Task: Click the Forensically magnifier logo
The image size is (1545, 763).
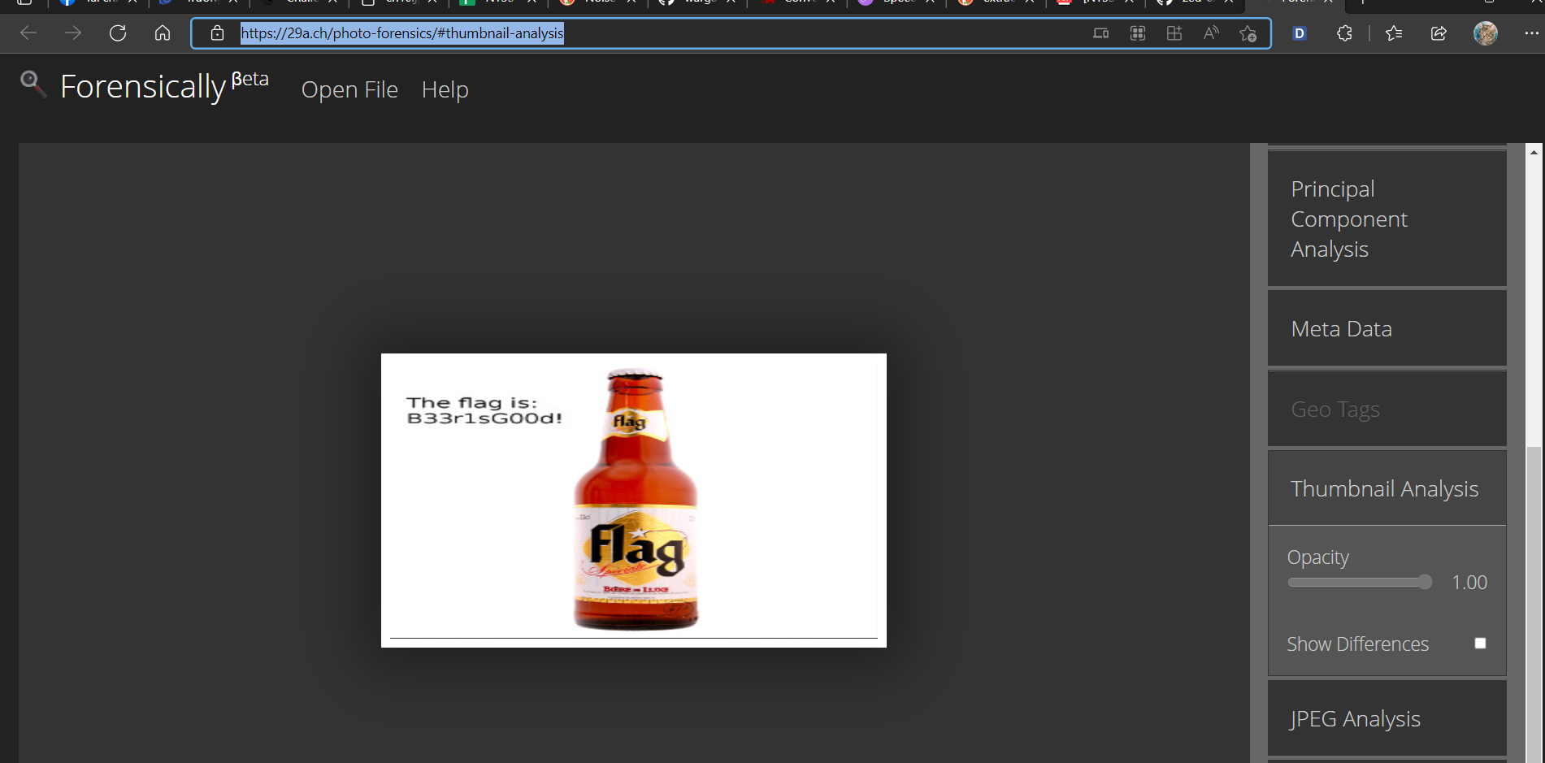Action: pos(33,84)
